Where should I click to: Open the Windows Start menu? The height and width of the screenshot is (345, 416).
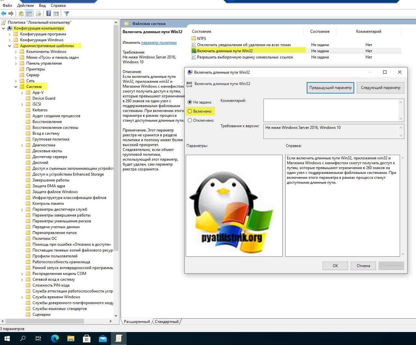(7, 339)
